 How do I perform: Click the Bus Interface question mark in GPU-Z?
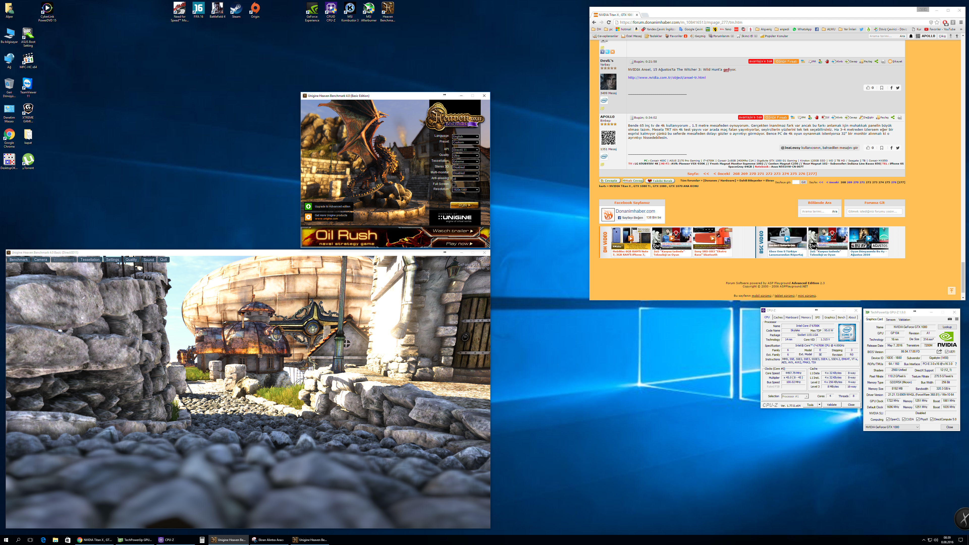[x=956, y=364]
